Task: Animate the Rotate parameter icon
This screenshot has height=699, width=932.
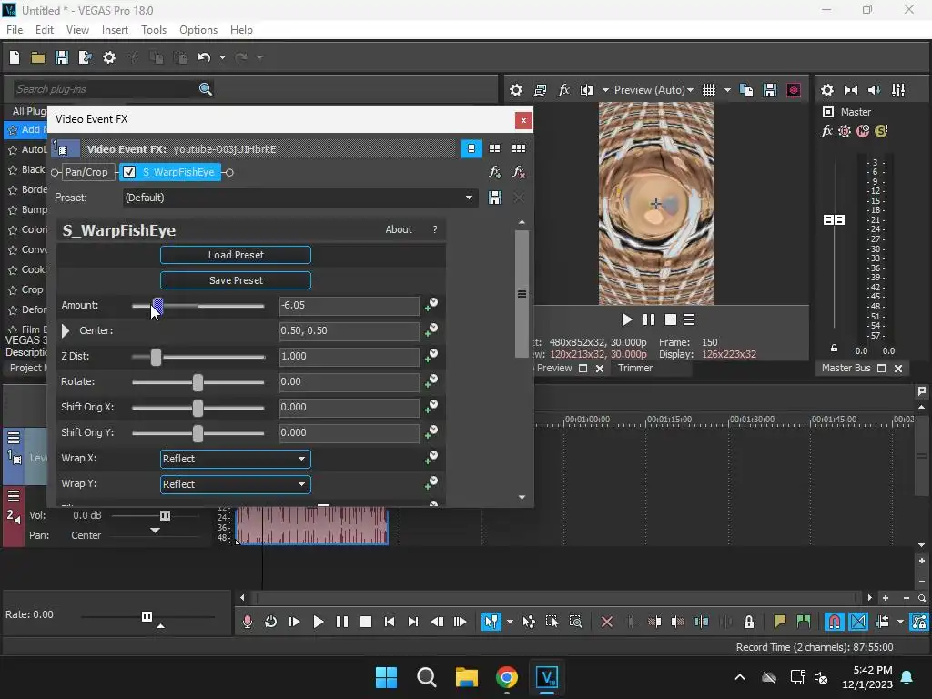Action: (431, 381)
